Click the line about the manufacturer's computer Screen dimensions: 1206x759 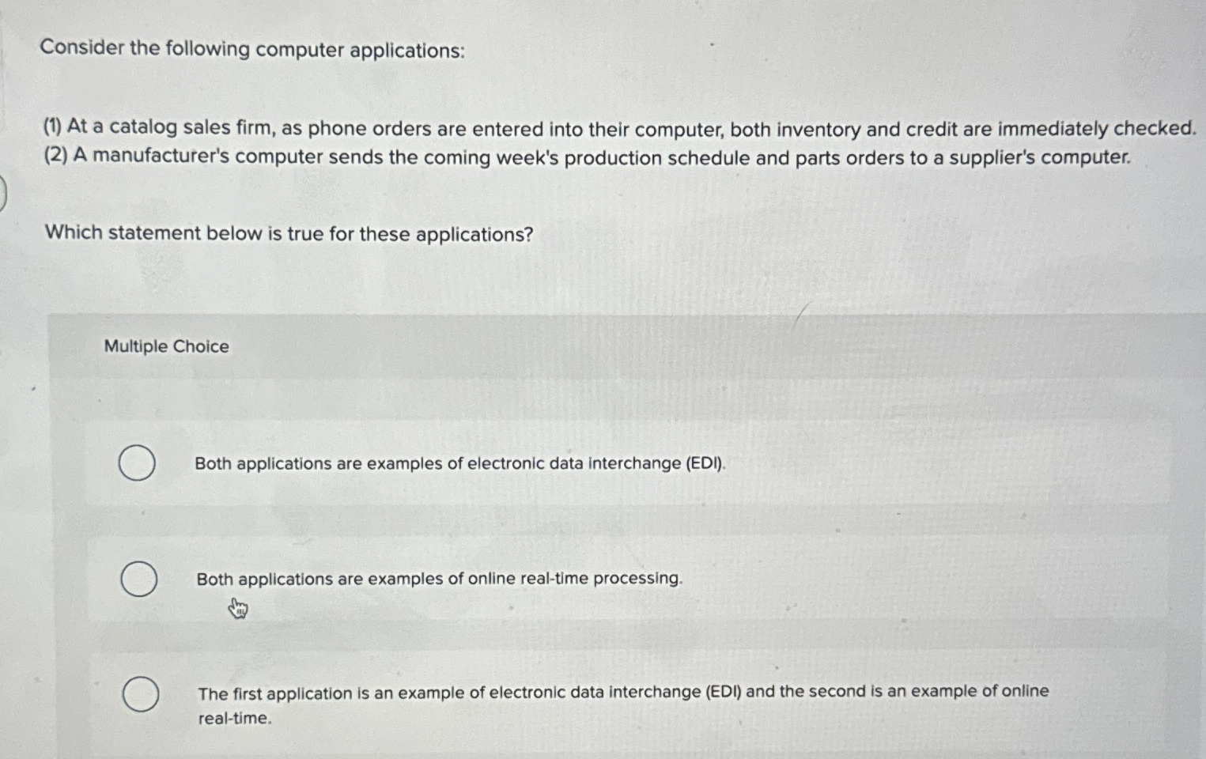click(585, 157)
